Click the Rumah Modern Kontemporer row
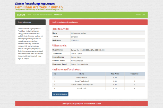Image resolution: width=163 pixels, height=108 pixels. [x=82, y=85]
